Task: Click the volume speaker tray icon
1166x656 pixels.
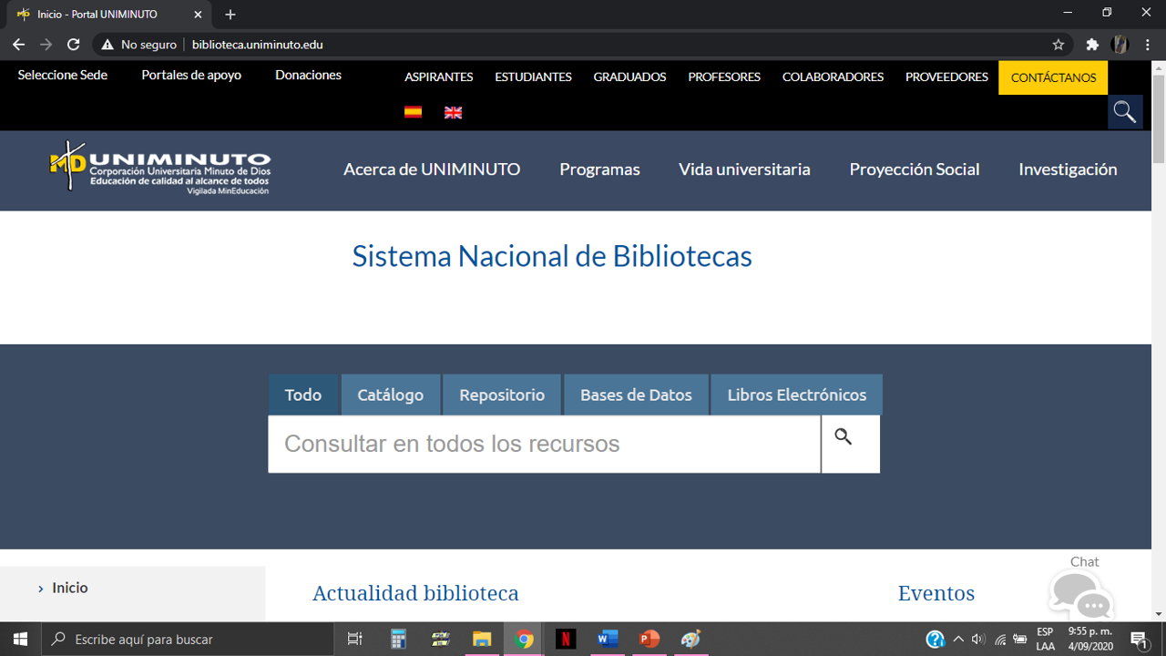Action: (978, 640)
